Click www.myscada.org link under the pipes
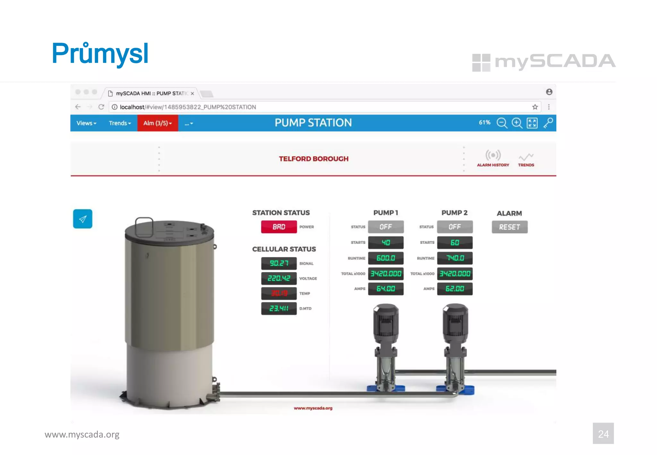 [313, 408]
